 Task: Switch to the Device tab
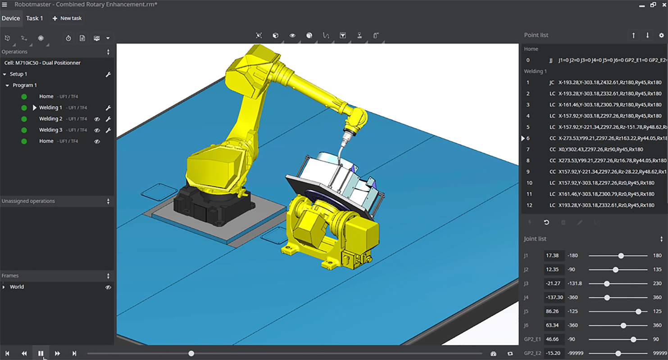[11, 18]
